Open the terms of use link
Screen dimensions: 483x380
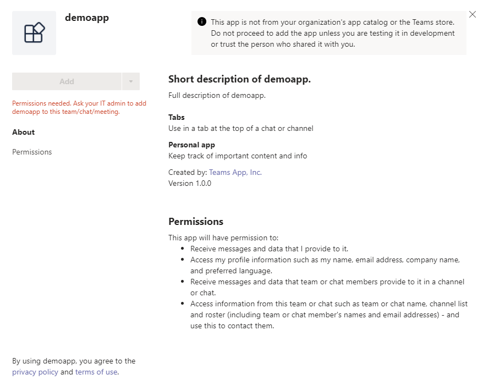pyautogui.click(x=96, y=372)
